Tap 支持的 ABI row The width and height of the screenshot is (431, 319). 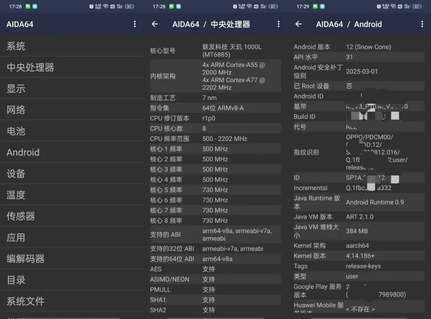coord(215,234)
